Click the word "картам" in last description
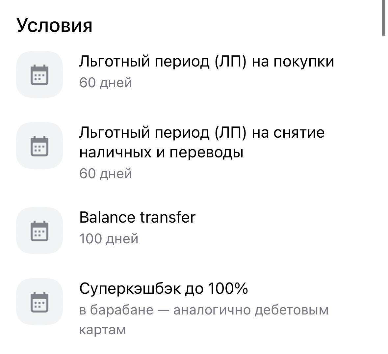The height and width of the screenshot is (354, 388). (x=102, y=330)
